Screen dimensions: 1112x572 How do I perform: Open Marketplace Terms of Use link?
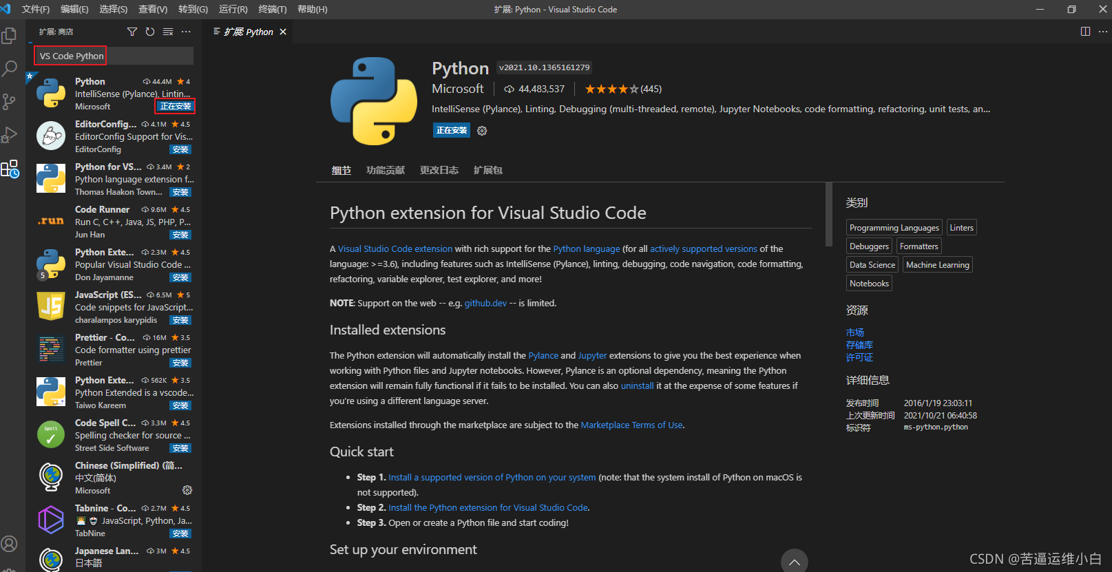pyautogui.click(x=632, y=425)
